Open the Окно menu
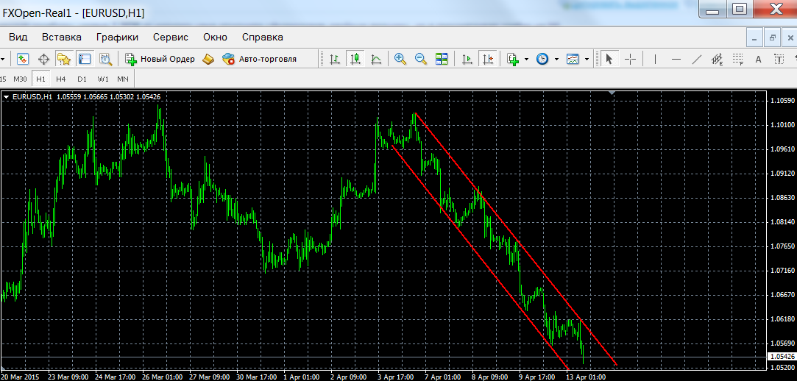This screenshot has width=797, height=381. tap(215, 37)
